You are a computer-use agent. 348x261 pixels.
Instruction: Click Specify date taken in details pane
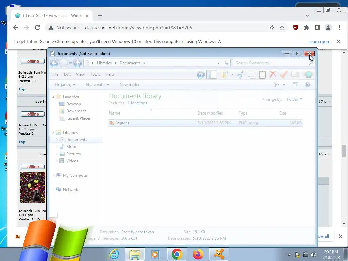(137, 232)
